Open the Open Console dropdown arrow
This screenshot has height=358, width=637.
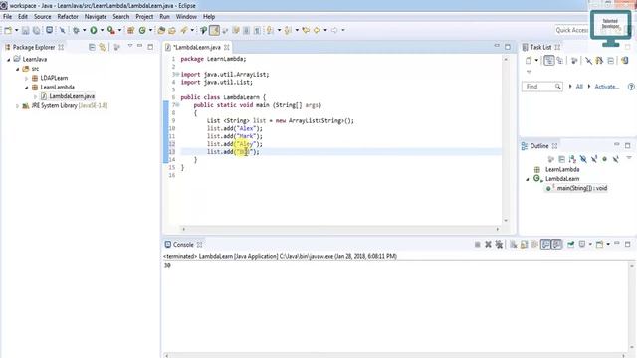[608, 245]
